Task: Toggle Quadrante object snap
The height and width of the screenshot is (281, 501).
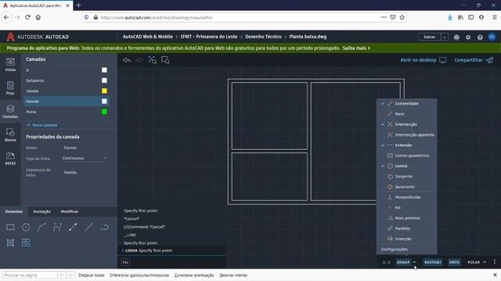Action: [406, 187]
